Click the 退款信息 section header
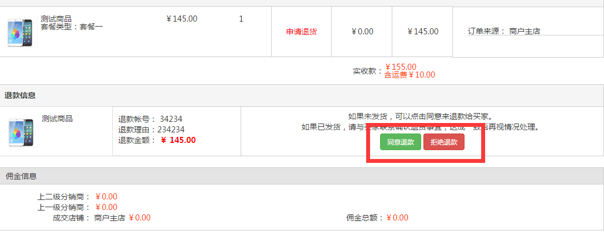Screen dimensions: 604x236 (20, 95)
